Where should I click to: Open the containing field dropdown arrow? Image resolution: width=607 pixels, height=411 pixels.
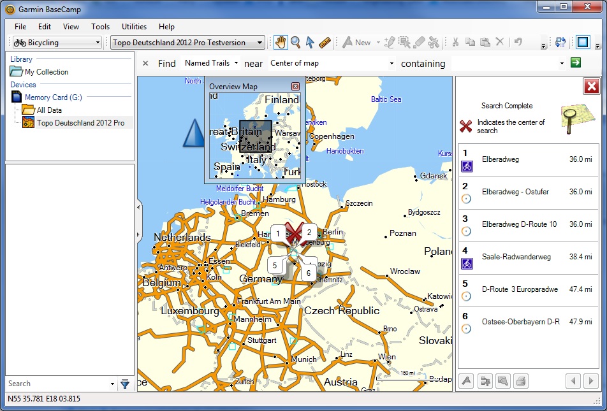[562, 63]
